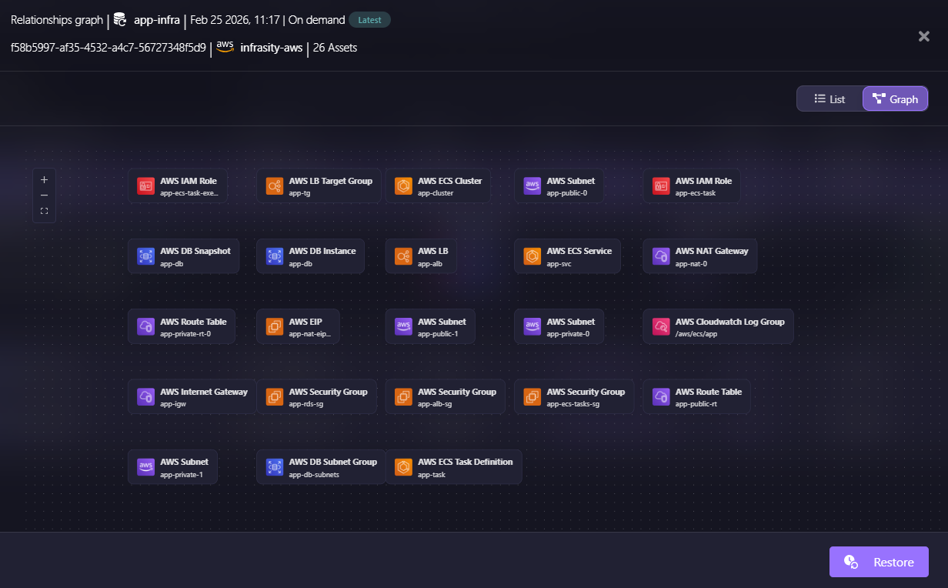This screenshot has height=588, width=948.
Task: Click the IAM Role icon for app-ecs-task-exe
Action: tap(146, 185)
